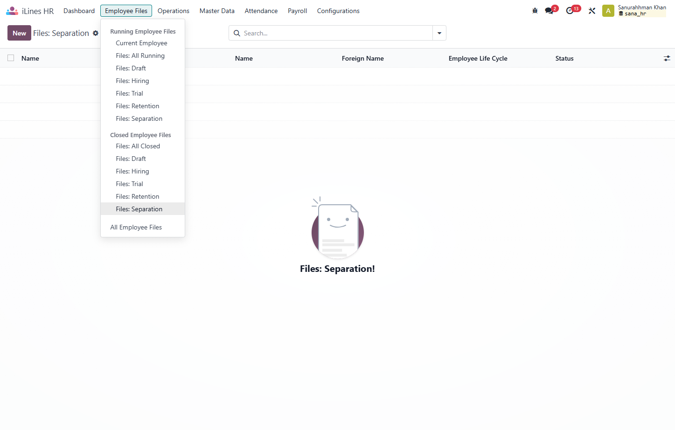Select All Employee Files entry

pyautogui.click(x=143, y=227)
